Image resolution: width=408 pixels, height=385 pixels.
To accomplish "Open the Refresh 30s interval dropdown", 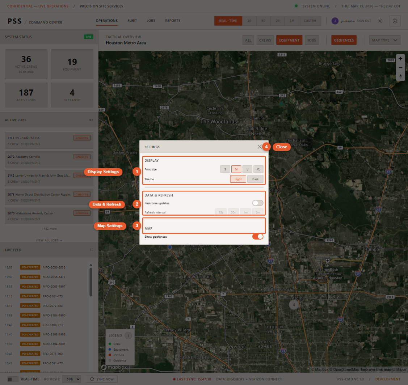I will [71, 379].
